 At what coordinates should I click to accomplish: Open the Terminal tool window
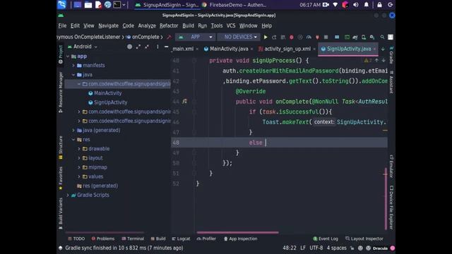[x=133, y=238]
